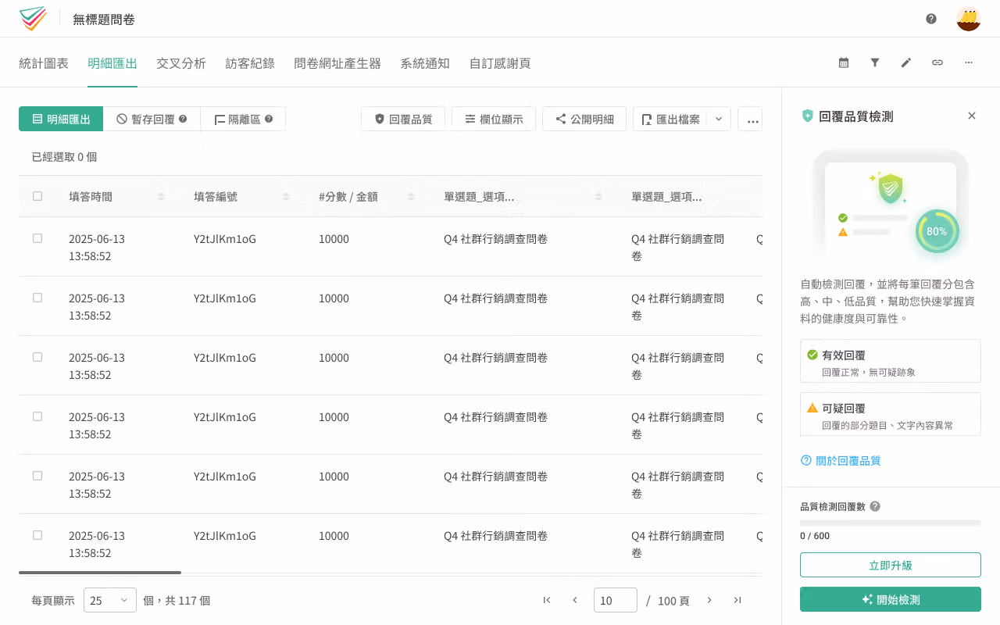Go to the previous page arrow
1000x625 pixels.
click(x=575, y=600)
